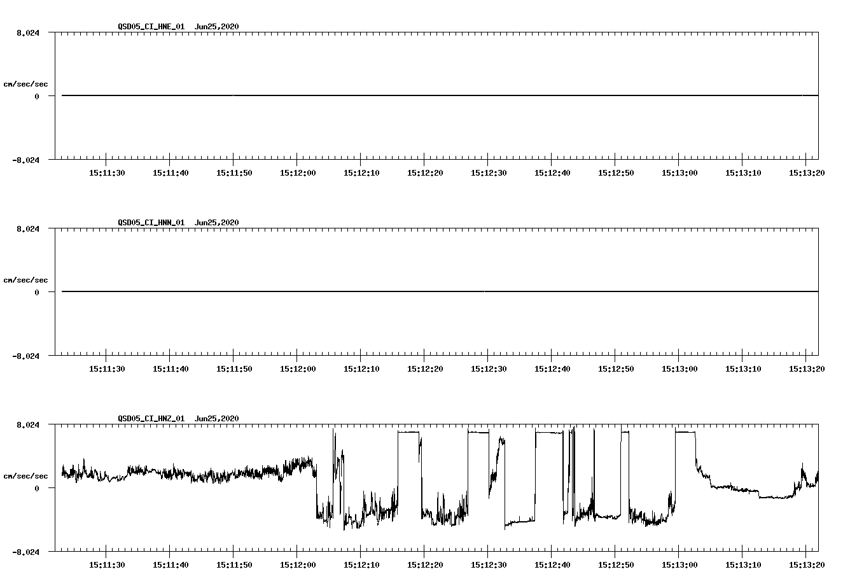Click 15:12:50 time label under HNE plot
The image size is (864, 588).
(x=616, y=173)
